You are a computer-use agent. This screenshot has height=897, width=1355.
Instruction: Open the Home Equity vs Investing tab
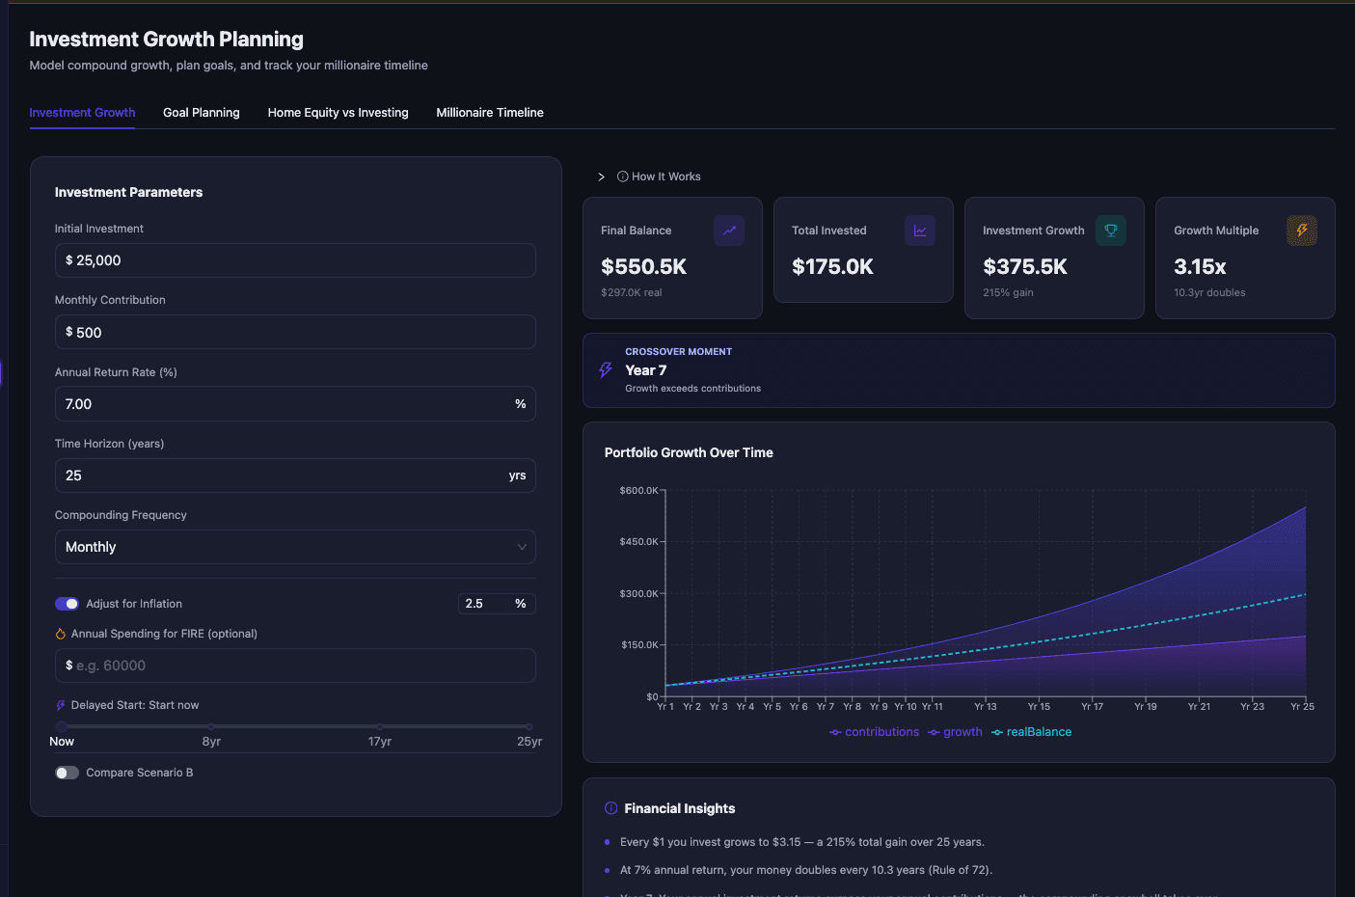click(x=338, y=113)
